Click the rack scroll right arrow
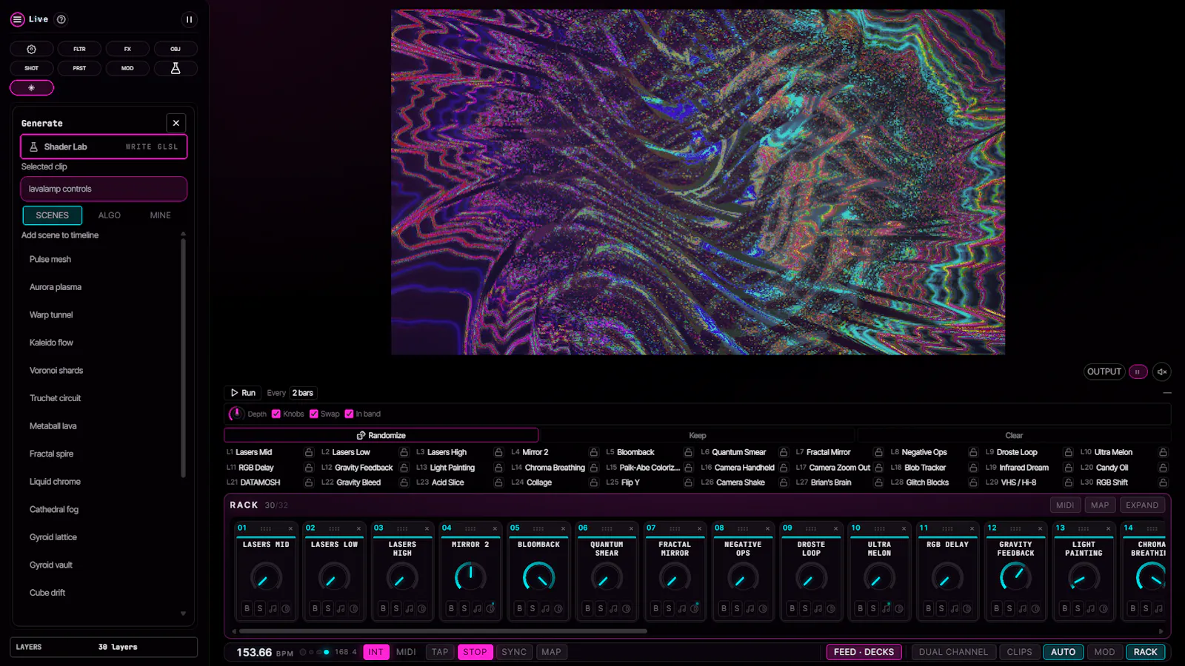1185x666 pixels. click(x=1161, y=631)
